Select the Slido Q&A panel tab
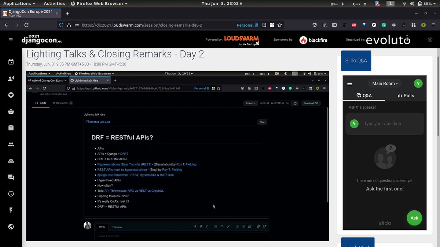 click(356, 60)
